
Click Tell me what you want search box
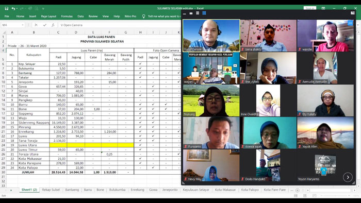tap(163, 16)
